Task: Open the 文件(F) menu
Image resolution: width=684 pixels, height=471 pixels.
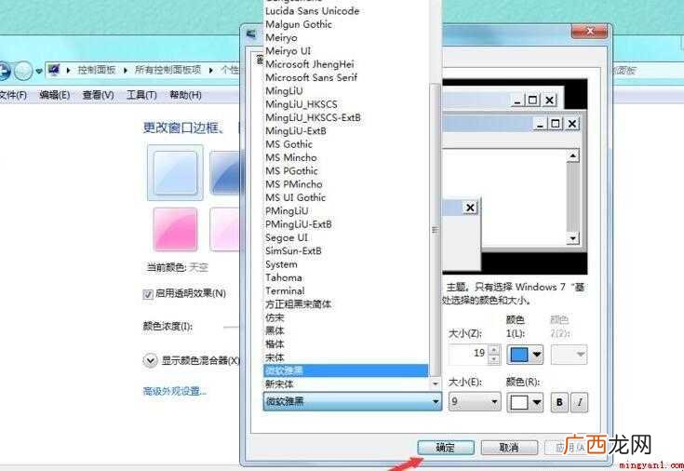Action: click(13, 95)
